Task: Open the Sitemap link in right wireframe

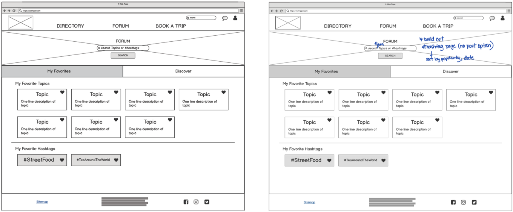Action: (x=309, y=202)
